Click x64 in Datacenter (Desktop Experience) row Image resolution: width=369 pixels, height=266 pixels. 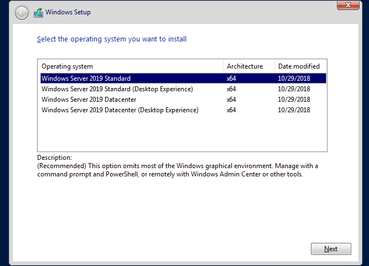tap(231, 110)
